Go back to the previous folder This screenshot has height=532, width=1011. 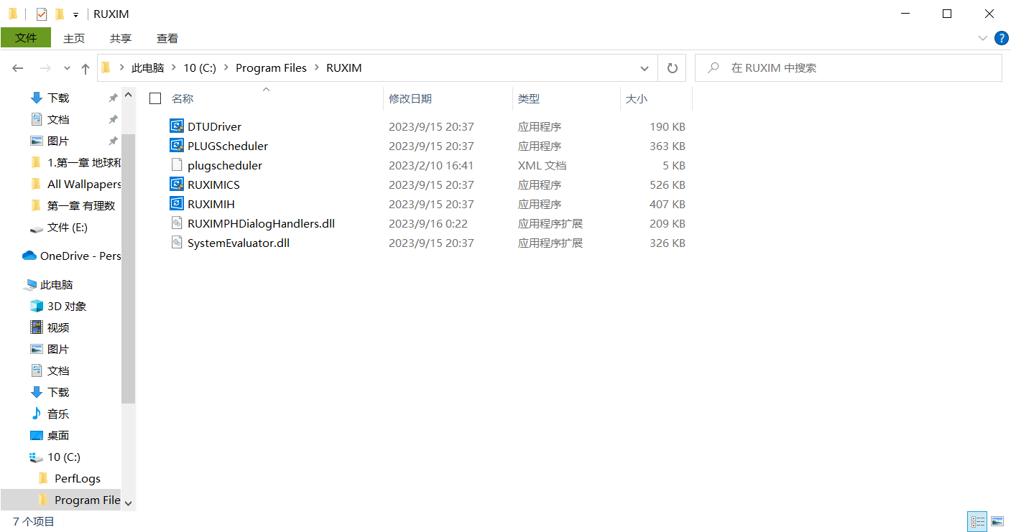(18, 68)
